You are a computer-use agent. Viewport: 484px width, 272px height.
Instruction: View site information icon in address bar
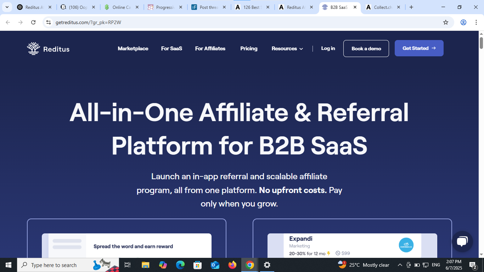point(49,22)
